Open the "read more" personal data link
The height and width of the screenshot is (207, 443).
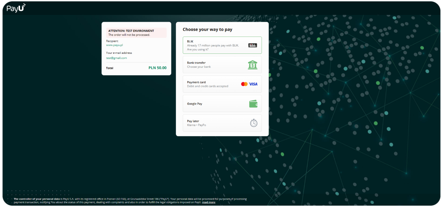[209, 202]
